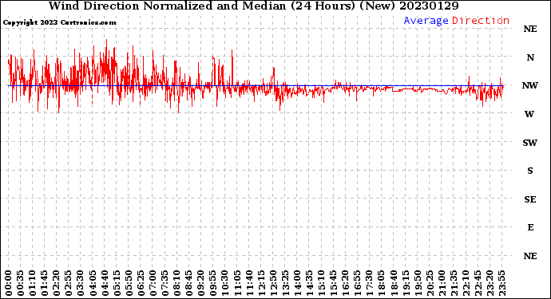Click the 04:05 time label
The height and width of the screenshot is (299, 551).
pos(93,283)
